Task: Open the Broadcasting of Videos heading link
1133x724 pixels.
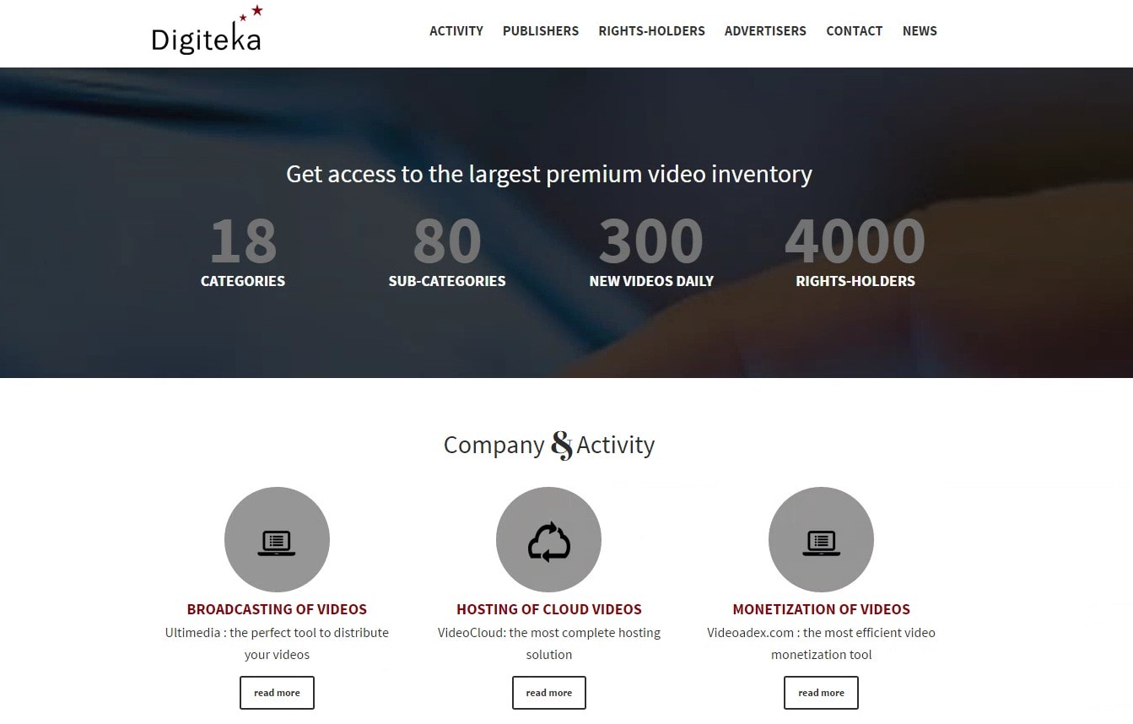Action: pyautogui.click(x=277, y=609)
